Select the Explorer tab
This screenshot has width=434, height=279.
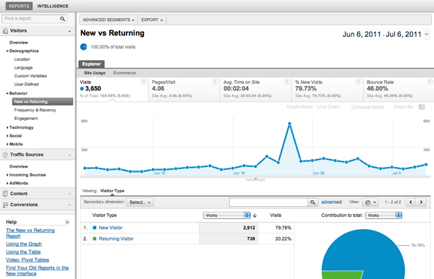tap(92, 64)
